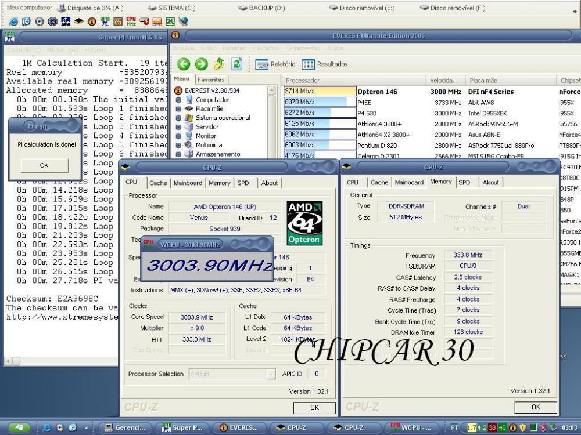The width and height of the screenshot is (581, 435).
Task: Click the CPU MHz icon in top toolbar
Action: (131, 21)
